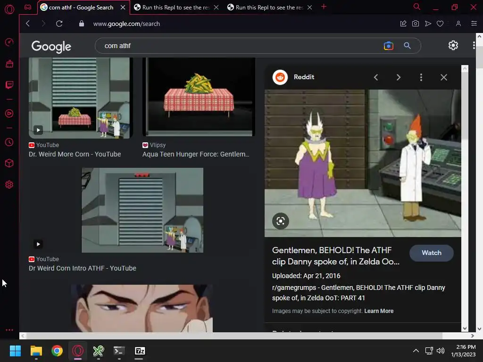
Task: Open the 7-Zip taskbar app
Action: click(140, 351)
